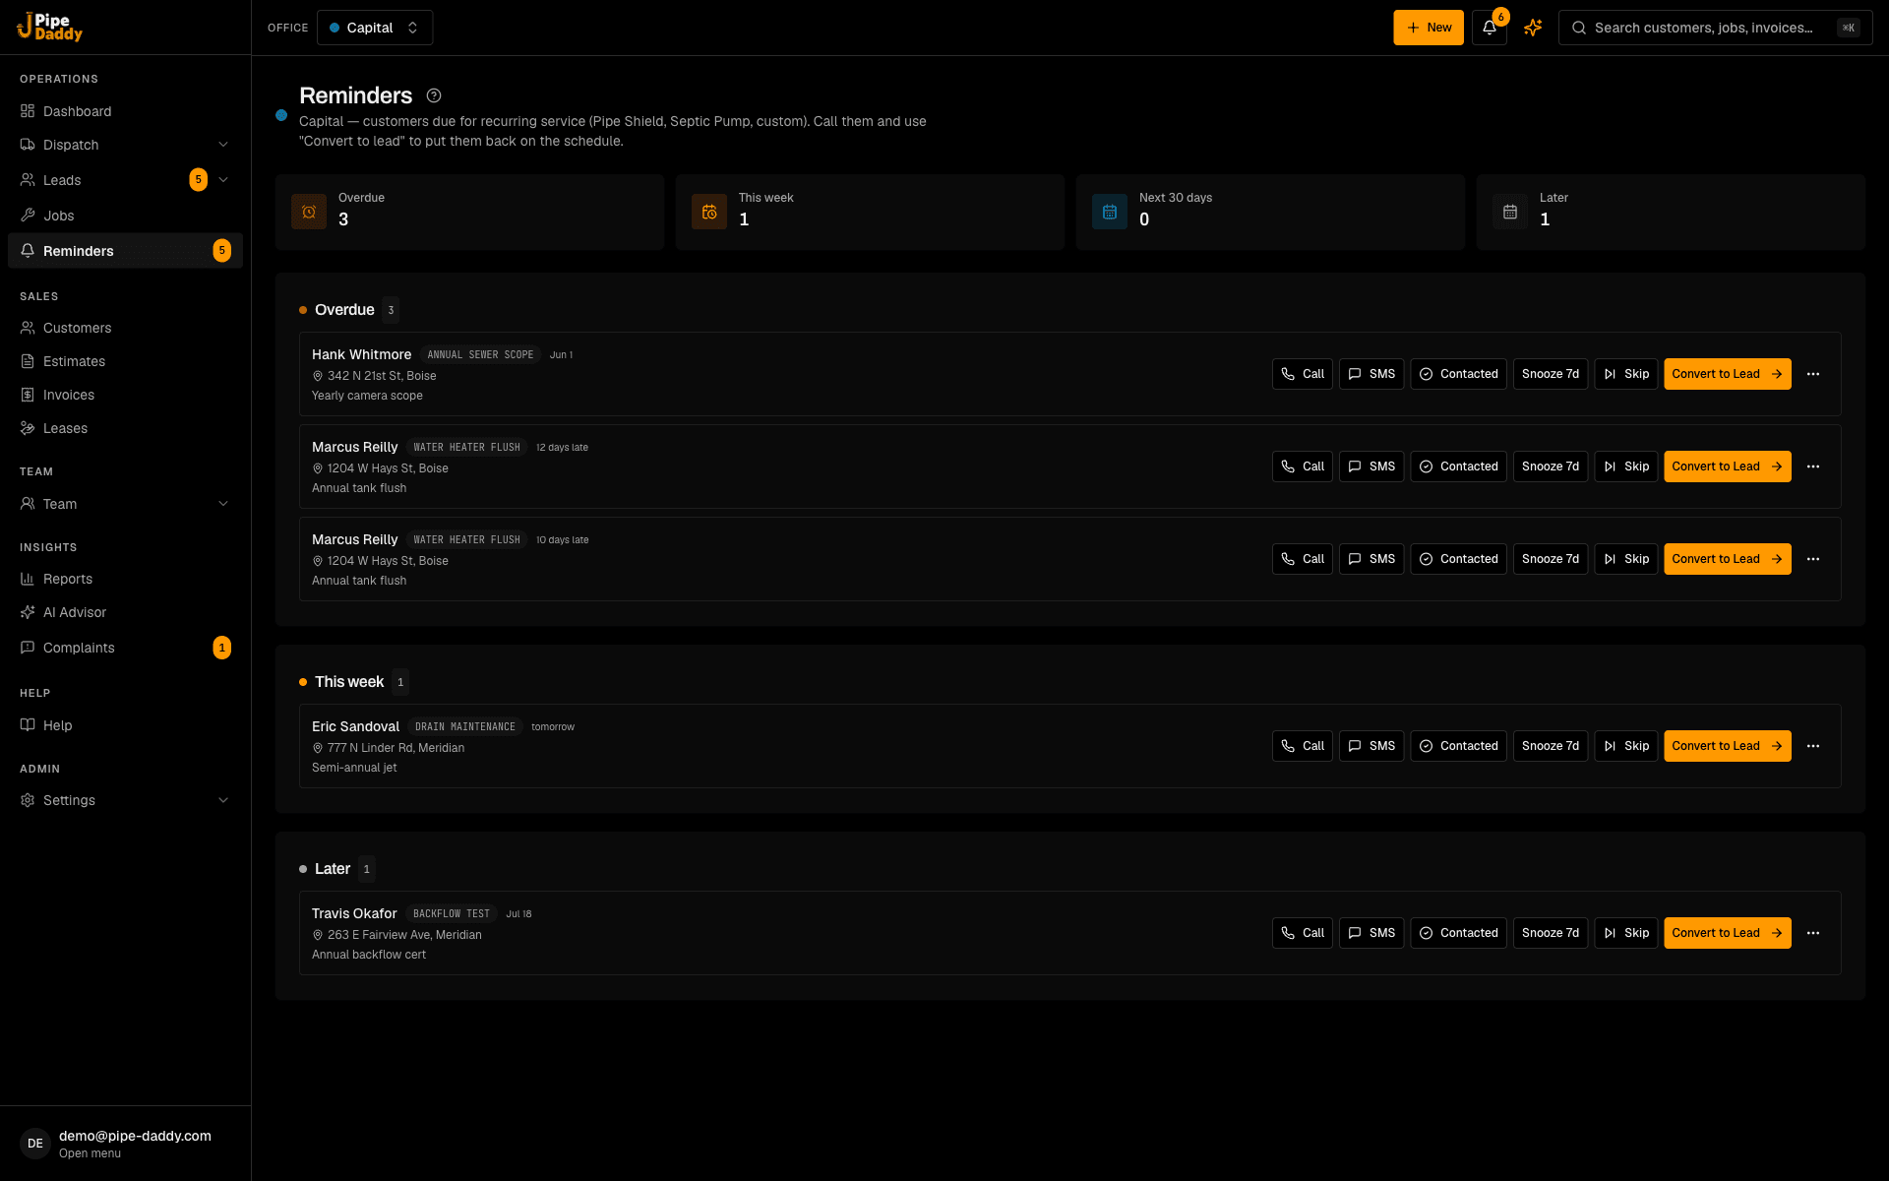Skip the Hank Whitmore reminder

pyautogui.click(x=1626, y=374)
